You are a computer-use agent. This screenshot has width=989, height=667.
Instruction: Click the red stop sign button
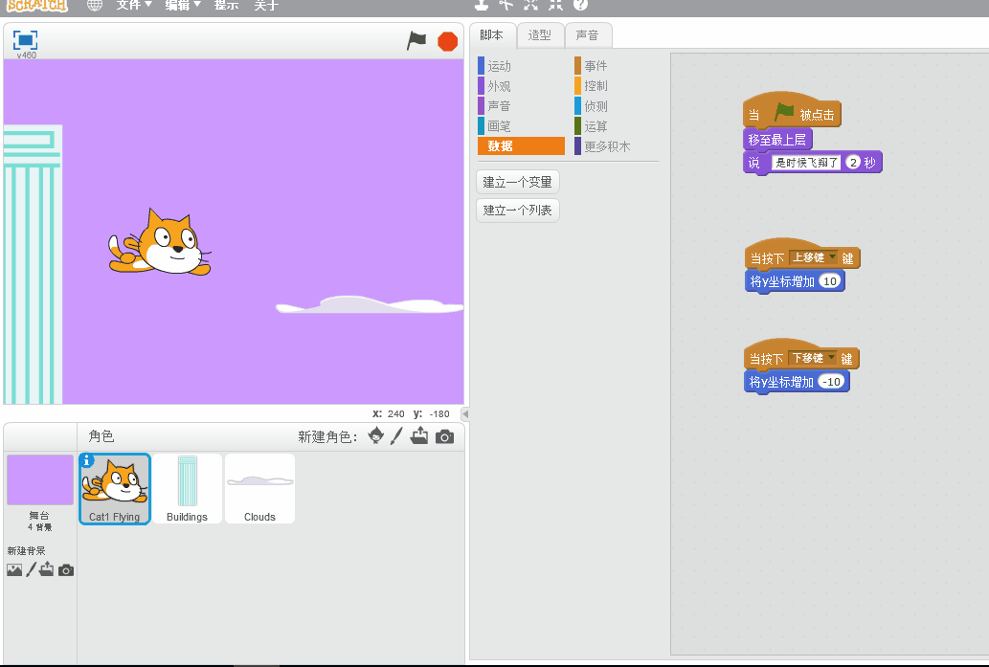tap(447, 41)
